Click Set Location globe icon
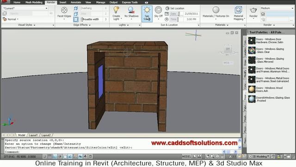The image size is (296, 167). tap(167, 8)
